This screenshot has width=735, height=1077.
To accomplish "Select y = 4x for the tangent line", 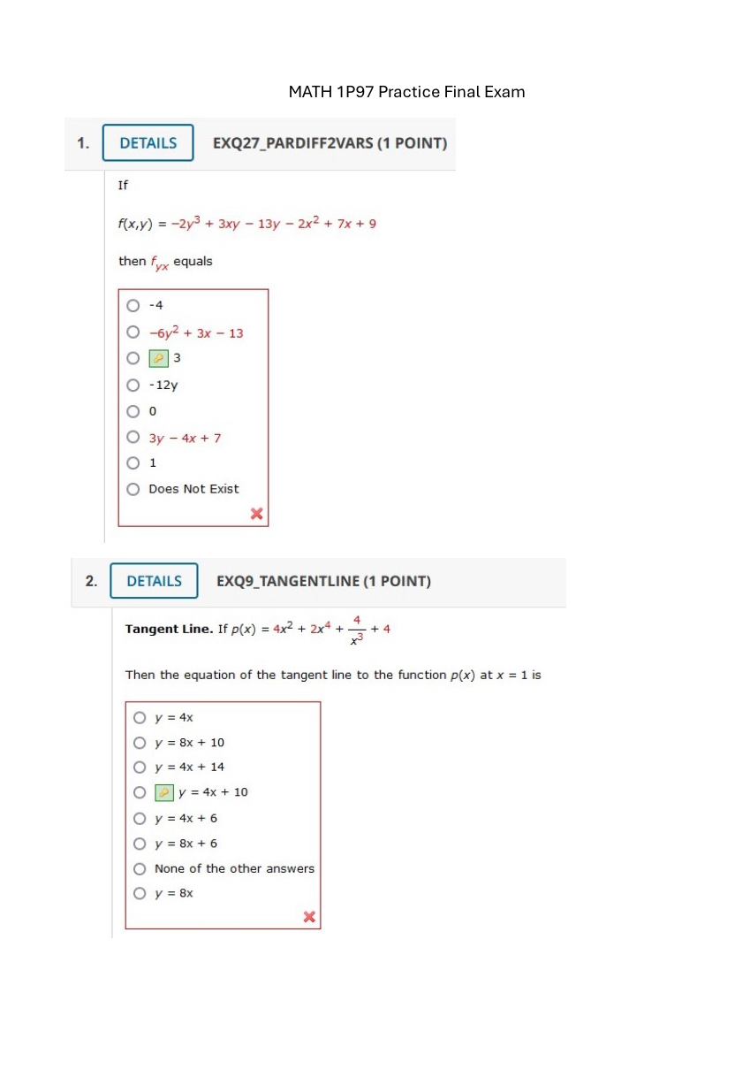I will coord(140,717).
